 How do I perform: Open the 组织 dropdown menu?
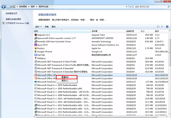tap(38, 27)
